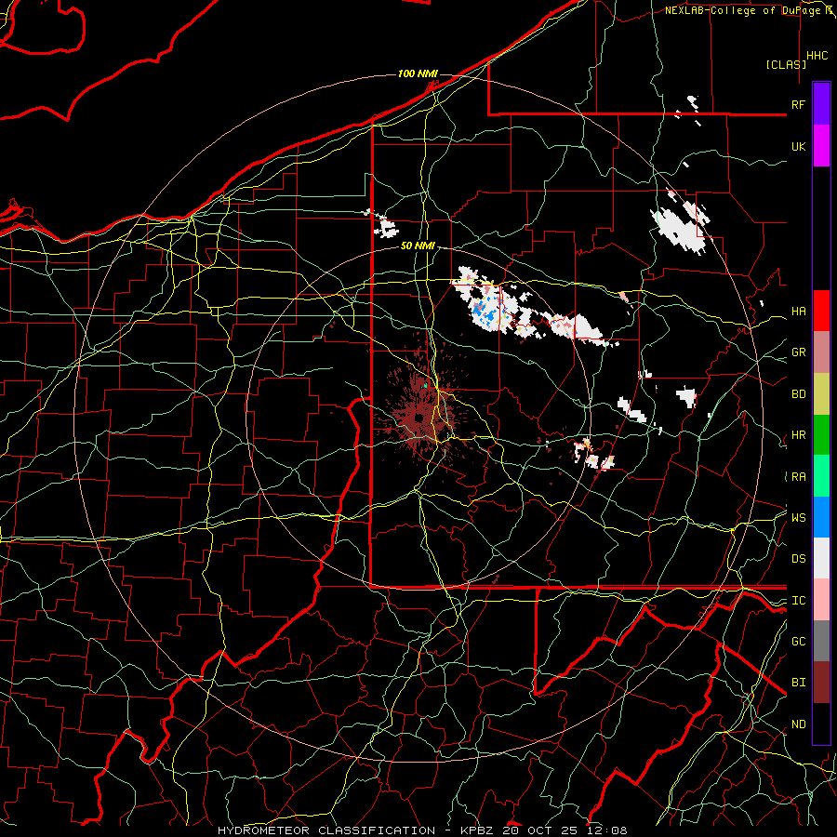Pick the WS wet snow blue swatch
Image resolution: width=837 pixels, height=837 pixels.
[x=821, y=517]
